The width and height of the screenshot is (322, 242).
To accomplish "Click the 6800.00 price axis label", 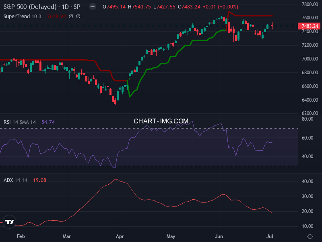I will tap(310, 73).
